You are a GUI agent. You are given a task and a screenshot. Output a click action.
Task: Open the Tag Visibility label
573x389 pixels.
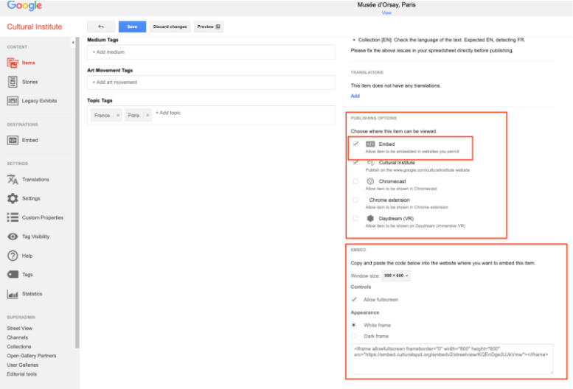[36, 236]
